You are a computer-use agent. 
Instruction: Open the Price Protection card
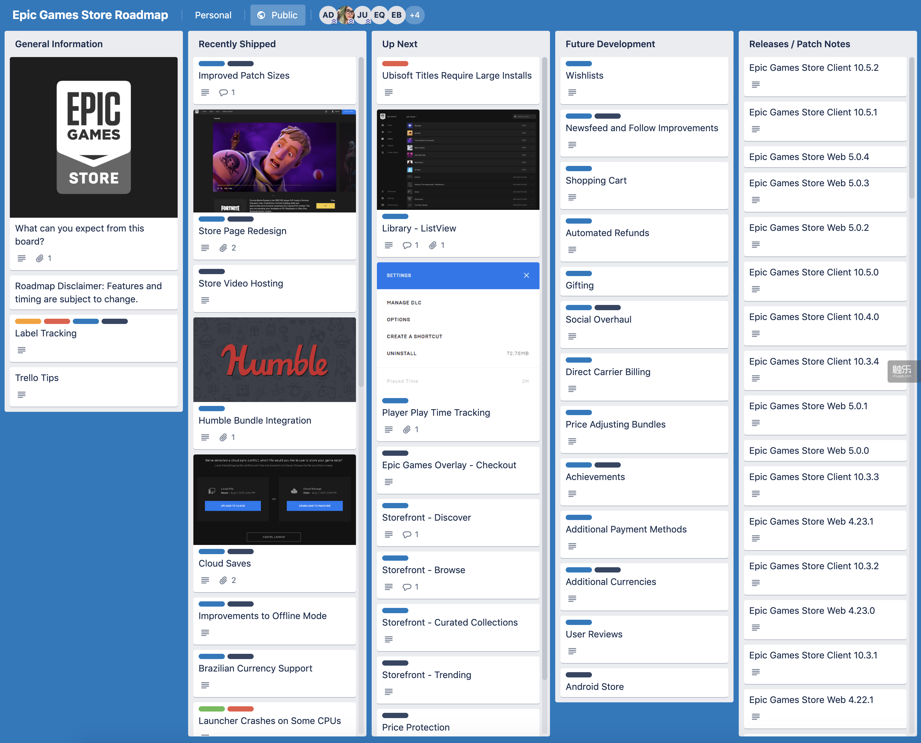(x=458, y=722)
